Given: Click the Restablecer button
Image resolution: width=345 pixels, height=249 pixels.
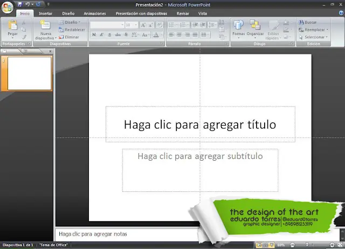Looking at the screenshot, I should coord(72,30).
